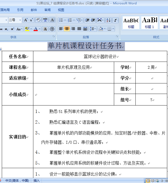Open the 邮件 ribbon tab

click(34, 10)
